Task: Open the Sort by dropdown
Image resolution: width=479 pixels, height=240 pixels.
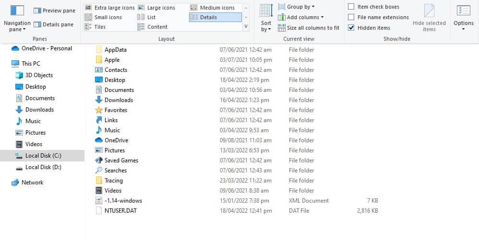Action: tap(266, 18)
